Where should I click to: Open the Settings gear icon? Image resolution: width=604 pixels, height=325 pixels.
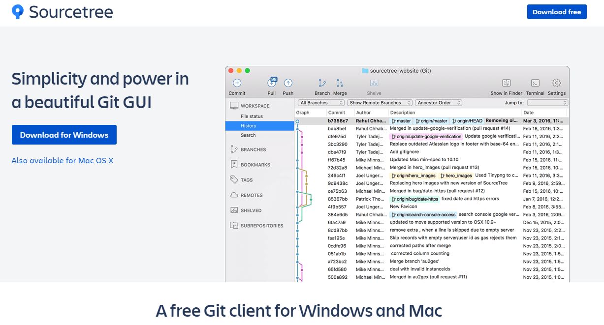pyautogui.click(x=557, y=83)
